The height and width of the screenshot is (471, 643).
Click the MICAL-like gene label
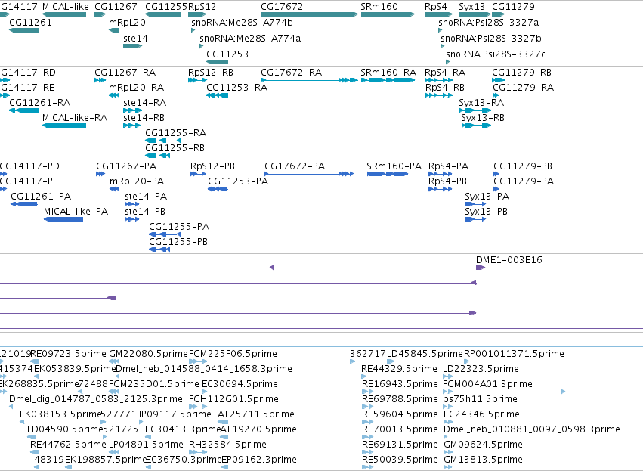[x=65, y=7]
